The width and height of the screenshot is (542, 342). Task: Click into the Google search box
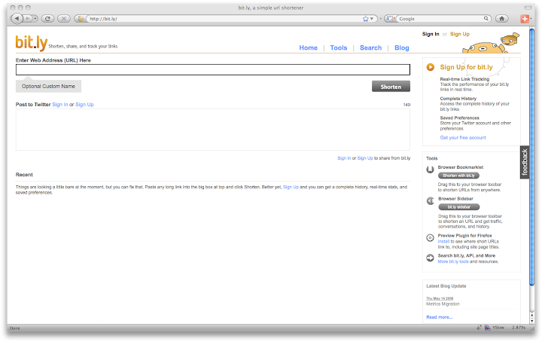click(x=440, y=19)
